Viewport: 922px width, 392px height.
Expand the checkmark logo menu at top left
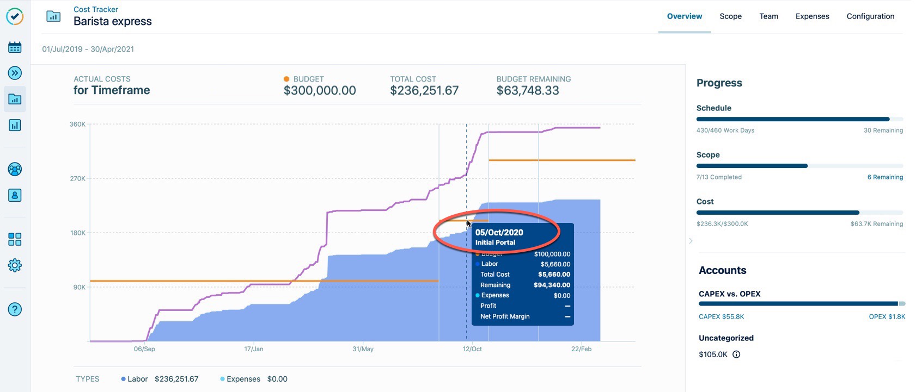coord(15,16)
